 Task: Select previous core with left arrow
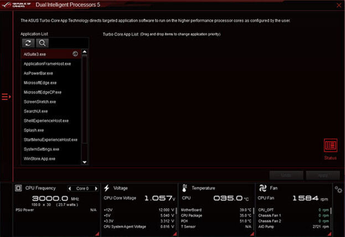click(70, 188)
